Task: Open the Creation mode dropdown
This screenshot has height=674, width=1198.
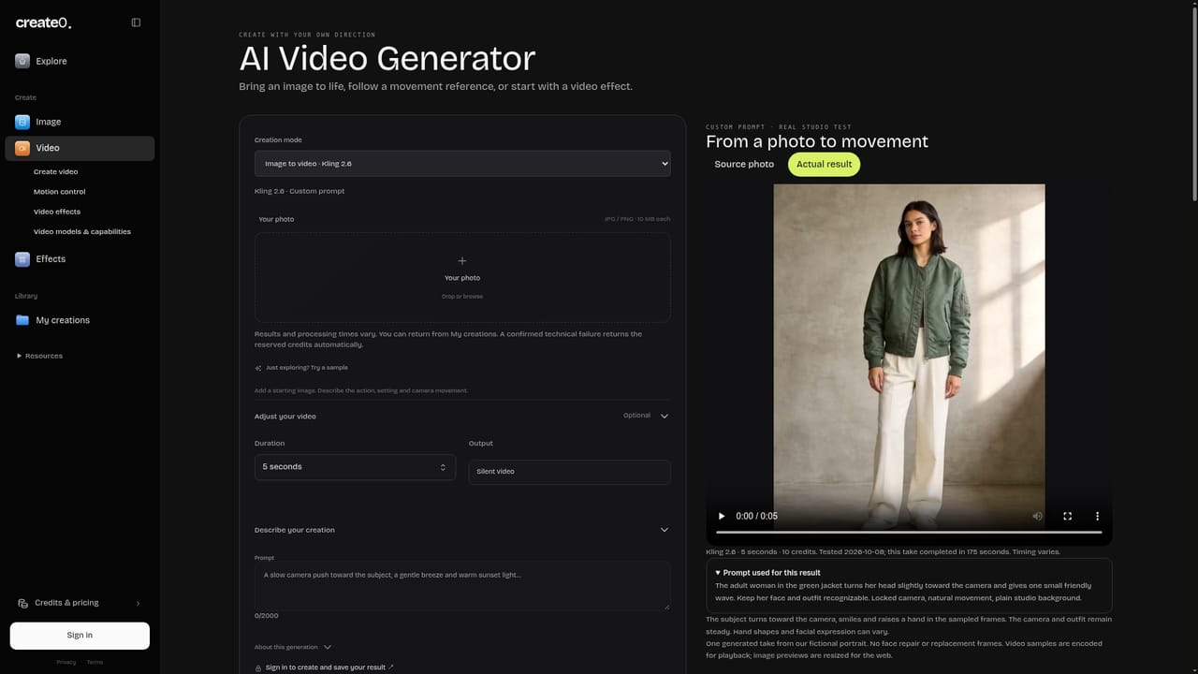Action: coord(462,164)
